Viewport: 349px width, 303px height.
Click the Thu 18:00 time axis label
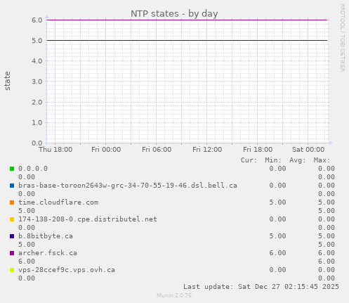click(55, 150)
